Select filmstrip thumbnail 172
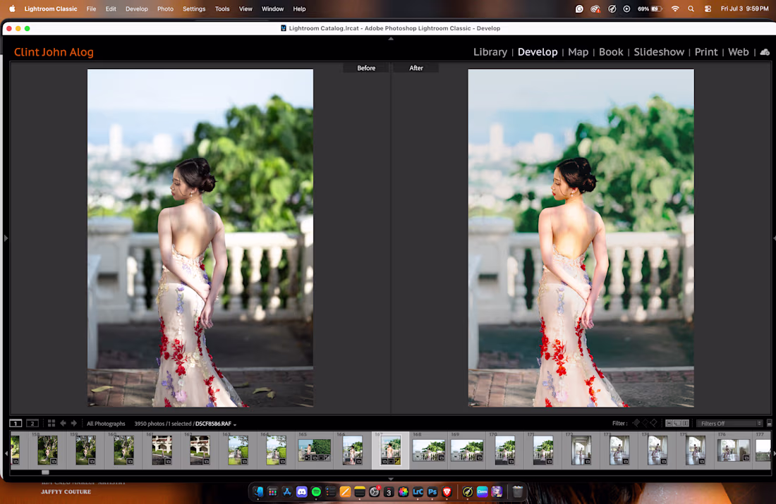 pos(581,450)
